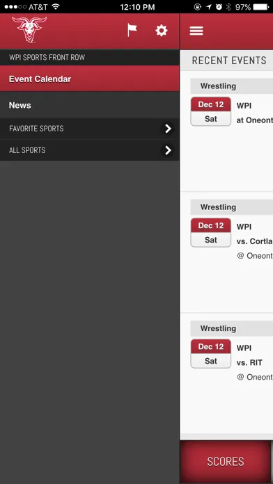This screenshot has height=484, width=273.
Task: Open the flag icon in header
Action: (x=132, y=31)
